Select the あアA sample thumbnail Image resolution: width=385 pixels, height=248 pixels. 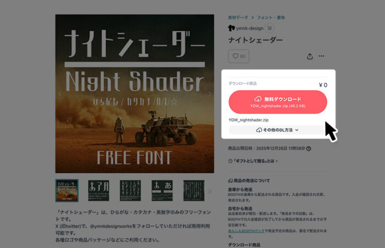click(x=98, y=191)
